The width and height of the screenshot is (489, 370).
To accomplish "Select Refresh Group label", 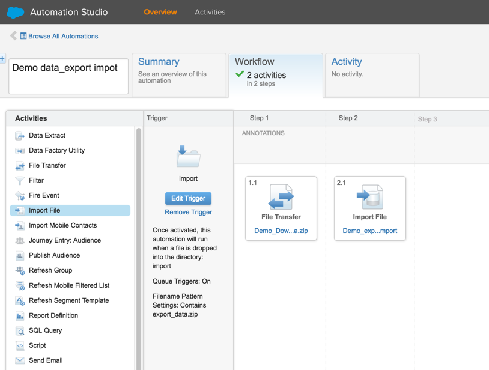I will click(50, 270).
